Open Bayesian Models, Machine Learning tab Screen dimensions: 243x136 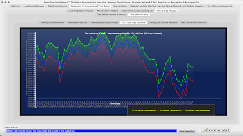[167, 6]
